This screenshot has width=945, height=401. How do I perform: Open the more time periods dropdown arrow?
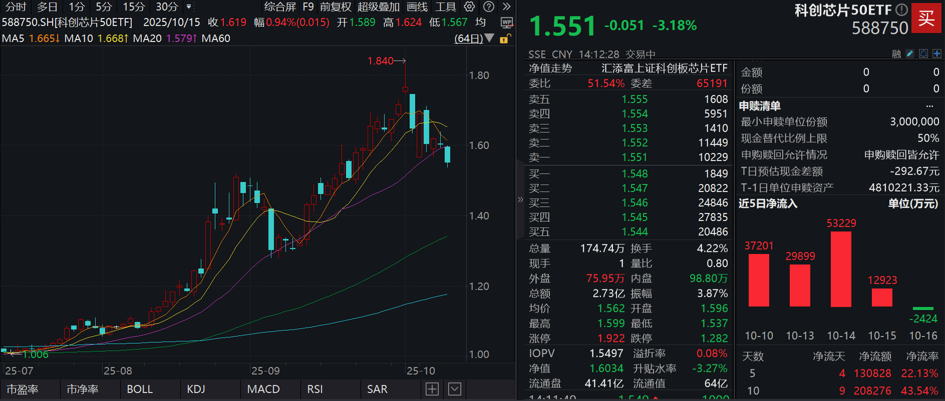pyautogui.click(x=189, y=7)
